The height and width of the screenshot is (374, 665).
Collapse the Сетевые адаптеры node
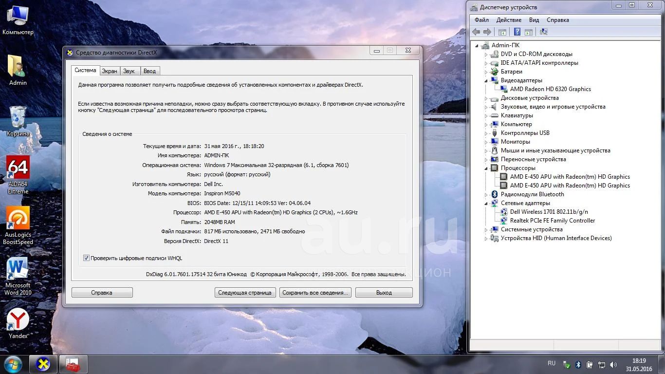(x=486, y=203)
